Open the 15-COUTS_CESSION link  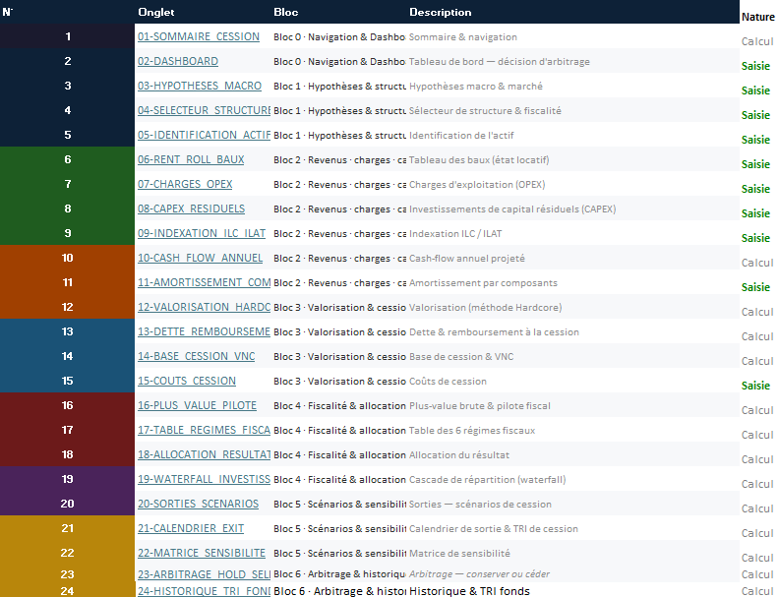[x=187, y=381]
